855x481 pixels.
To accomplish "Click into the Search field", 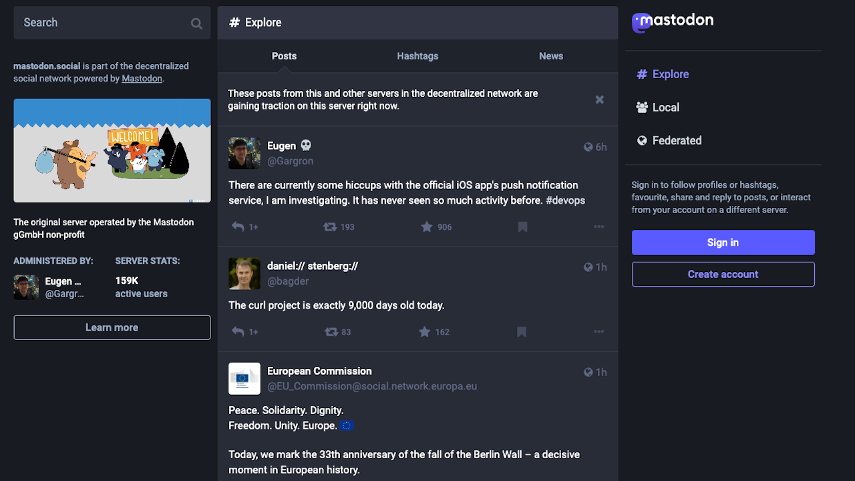I will 112,23.
